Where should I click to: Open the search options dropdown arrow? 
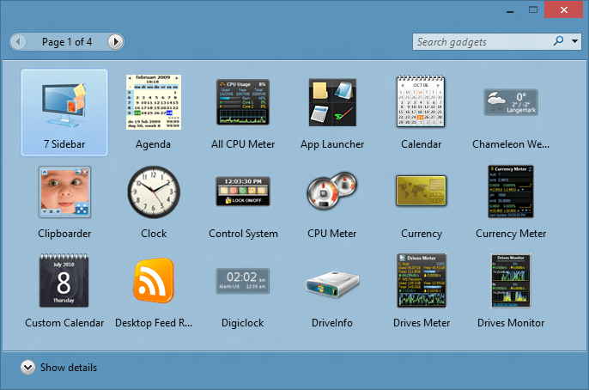574,41
